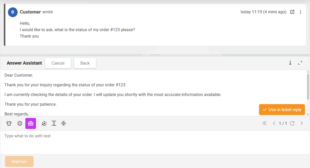Regenerate the answer with refresh icon
The width and height of the screenshot is (310, 168).
(292, 124)
